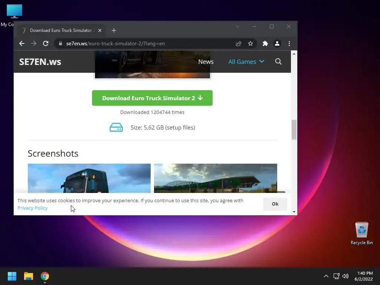Image resolution: width=380 pixels, height=285 pixels.
Task: Maximize the Chrome window
Action: (272, 26)
